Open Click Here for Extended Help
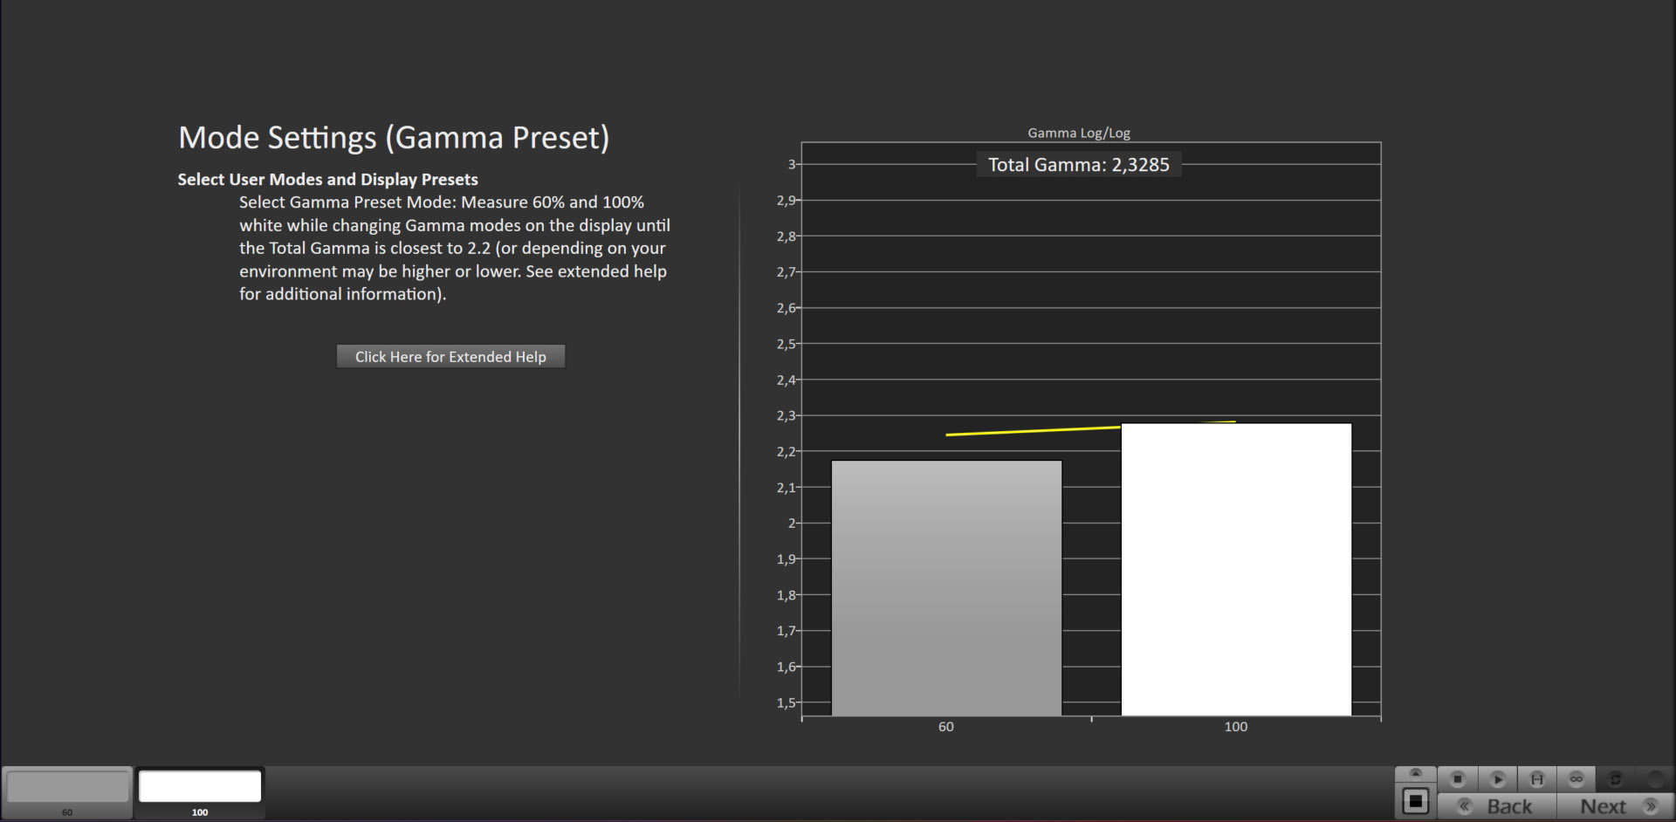Screen dimensions: 1676x822 pos(450,357)
